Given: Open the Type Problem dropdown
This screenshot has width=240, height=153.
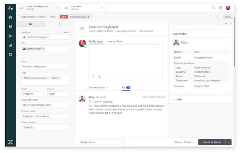Looking at the screenshot, I should (x=32, y=94).
